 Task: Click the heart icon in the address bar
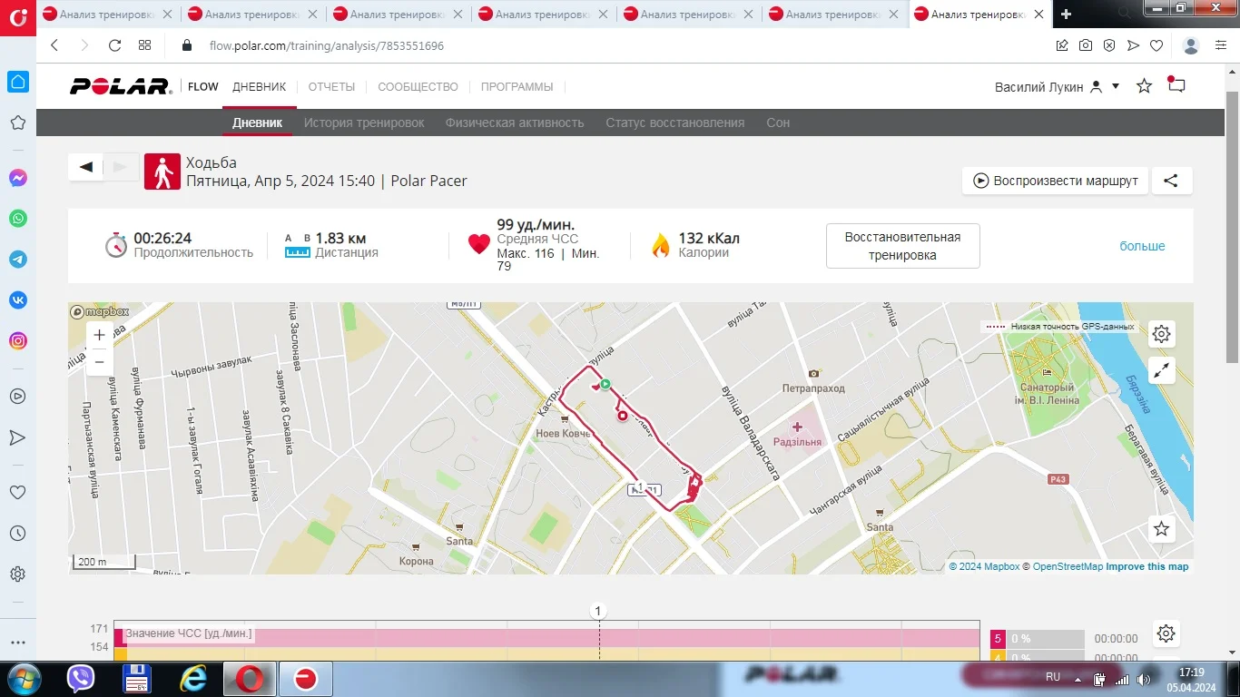[x=1156, y=45]
